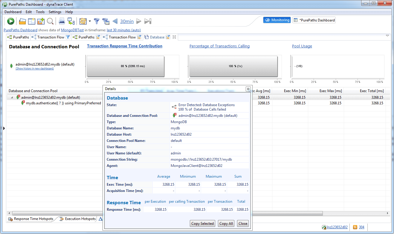Viewport: 394px width, 234px height.
Task: Collapse the admin@lnz123652d02:mydb tree node
Action: coord(12,97)
